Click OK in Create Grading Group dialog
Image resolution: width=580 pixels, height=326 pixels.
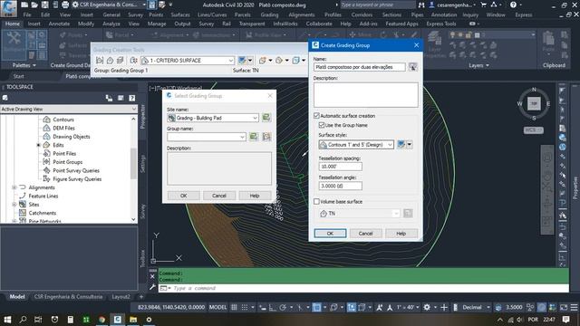[x=330, y=234]
